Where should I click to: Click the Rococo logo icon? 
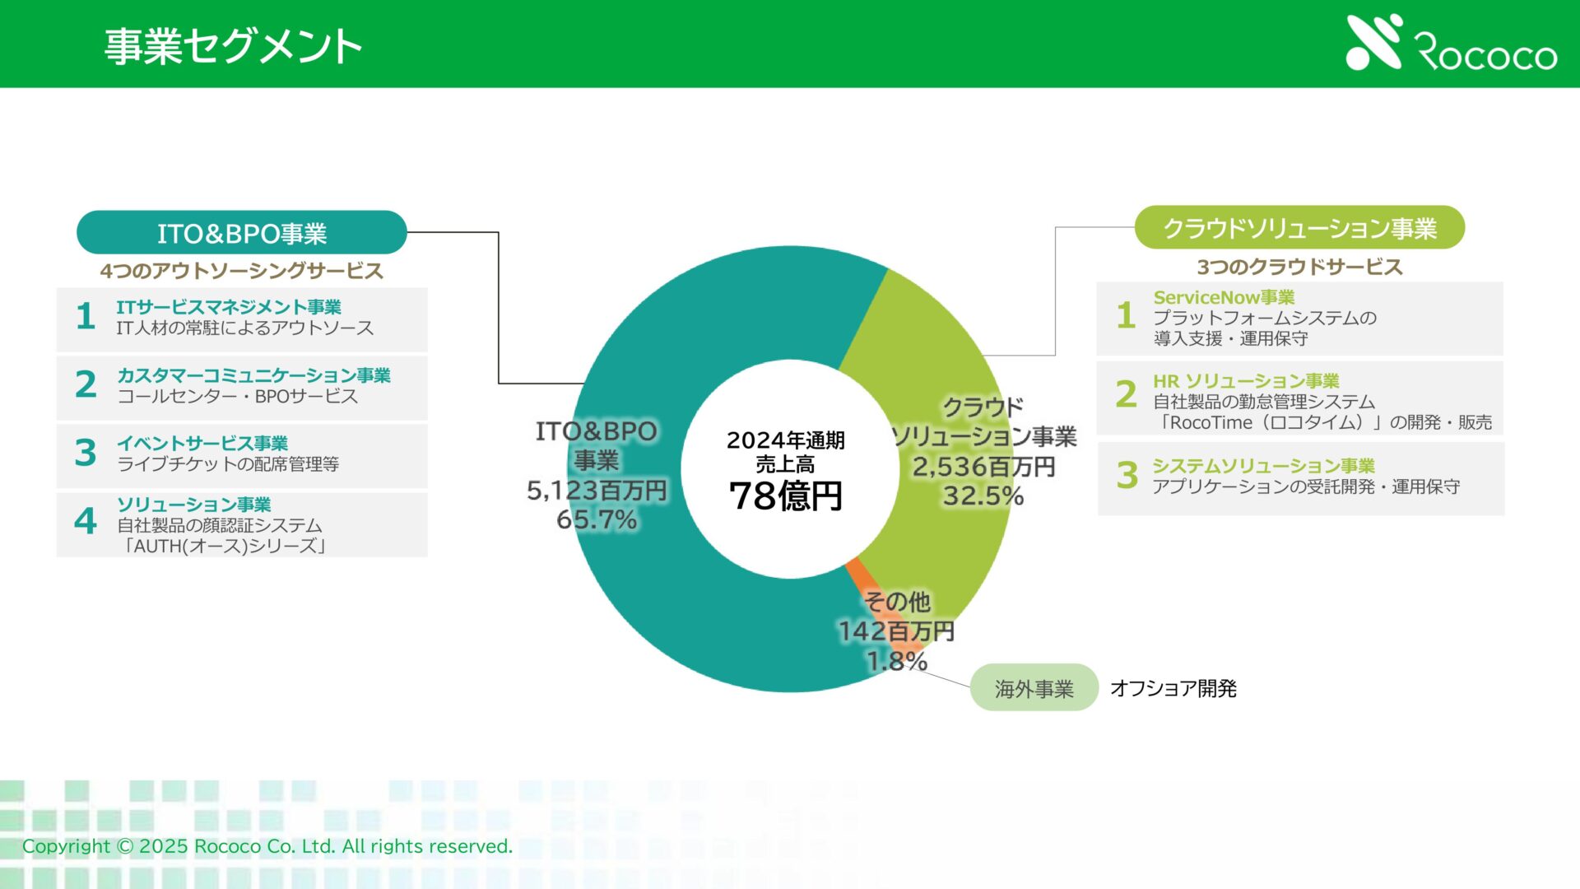click(1373, 42)
